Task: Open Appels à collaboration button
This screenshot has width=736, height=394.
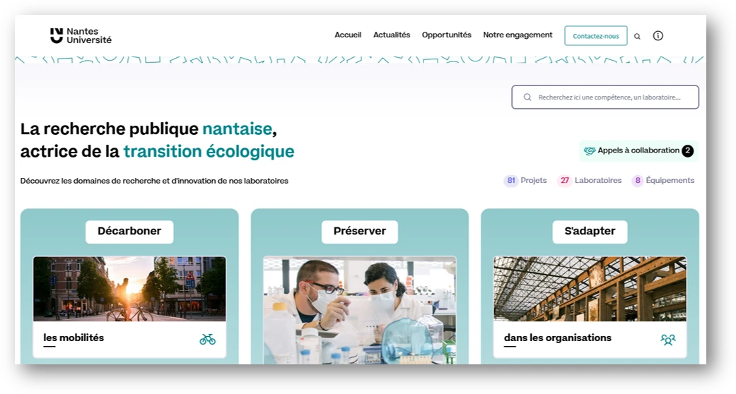Action: (x=638, y=151)
